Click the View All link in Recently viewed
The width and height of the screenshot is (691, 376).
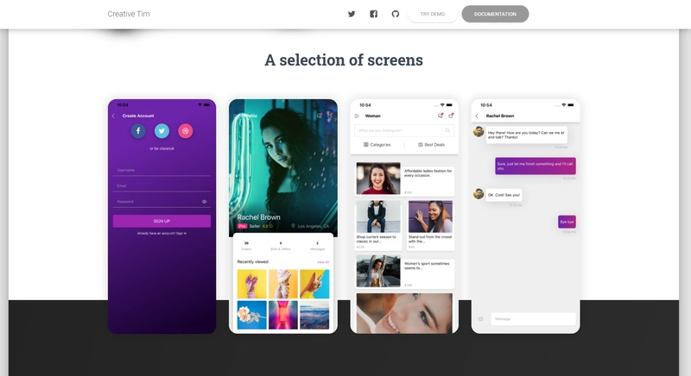coord(323,262)
